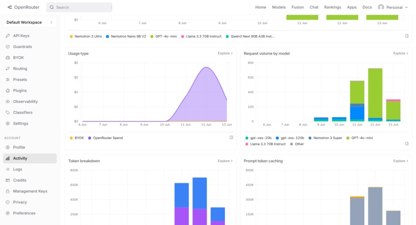Click the Usage type area curve peak
The image size is (416, 225).
click(x=206, y=67)
